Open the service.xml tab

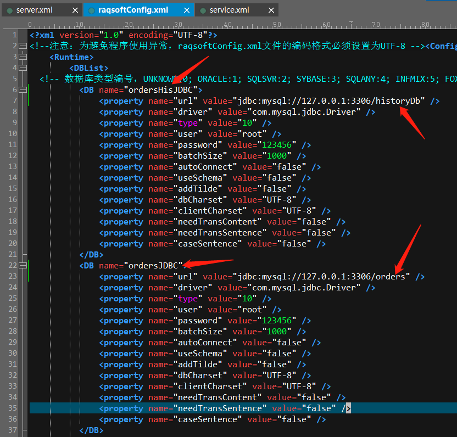coord(230,10)
